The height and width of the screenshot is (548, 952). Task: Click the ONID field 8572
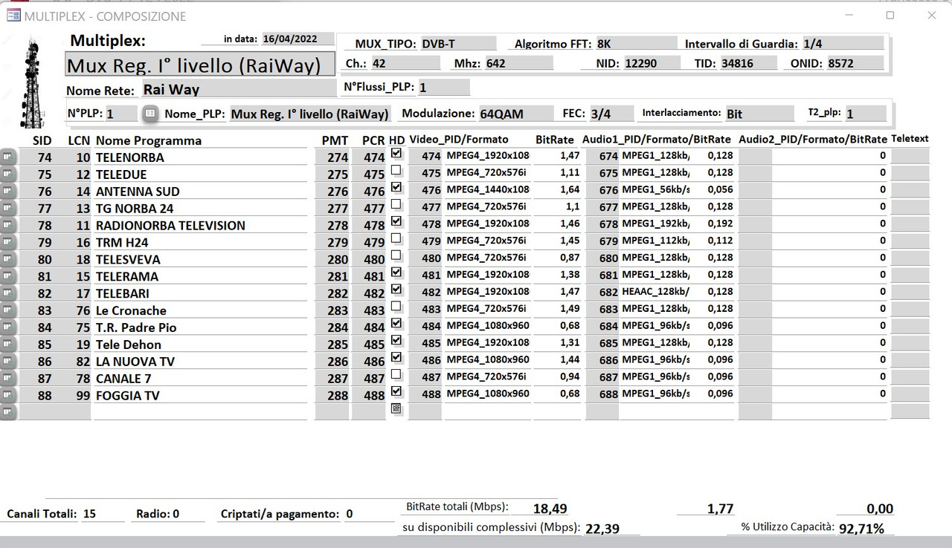coord(855,63)
